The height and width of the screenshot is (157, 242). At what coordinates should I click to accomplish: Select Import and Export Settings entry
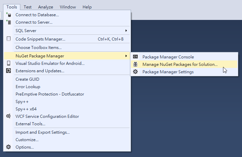(x=43, y=132)
